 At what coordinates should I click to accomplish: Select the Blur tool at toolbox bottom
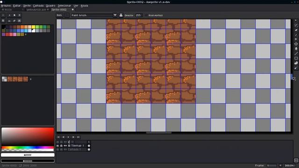[x=296, y=68]
